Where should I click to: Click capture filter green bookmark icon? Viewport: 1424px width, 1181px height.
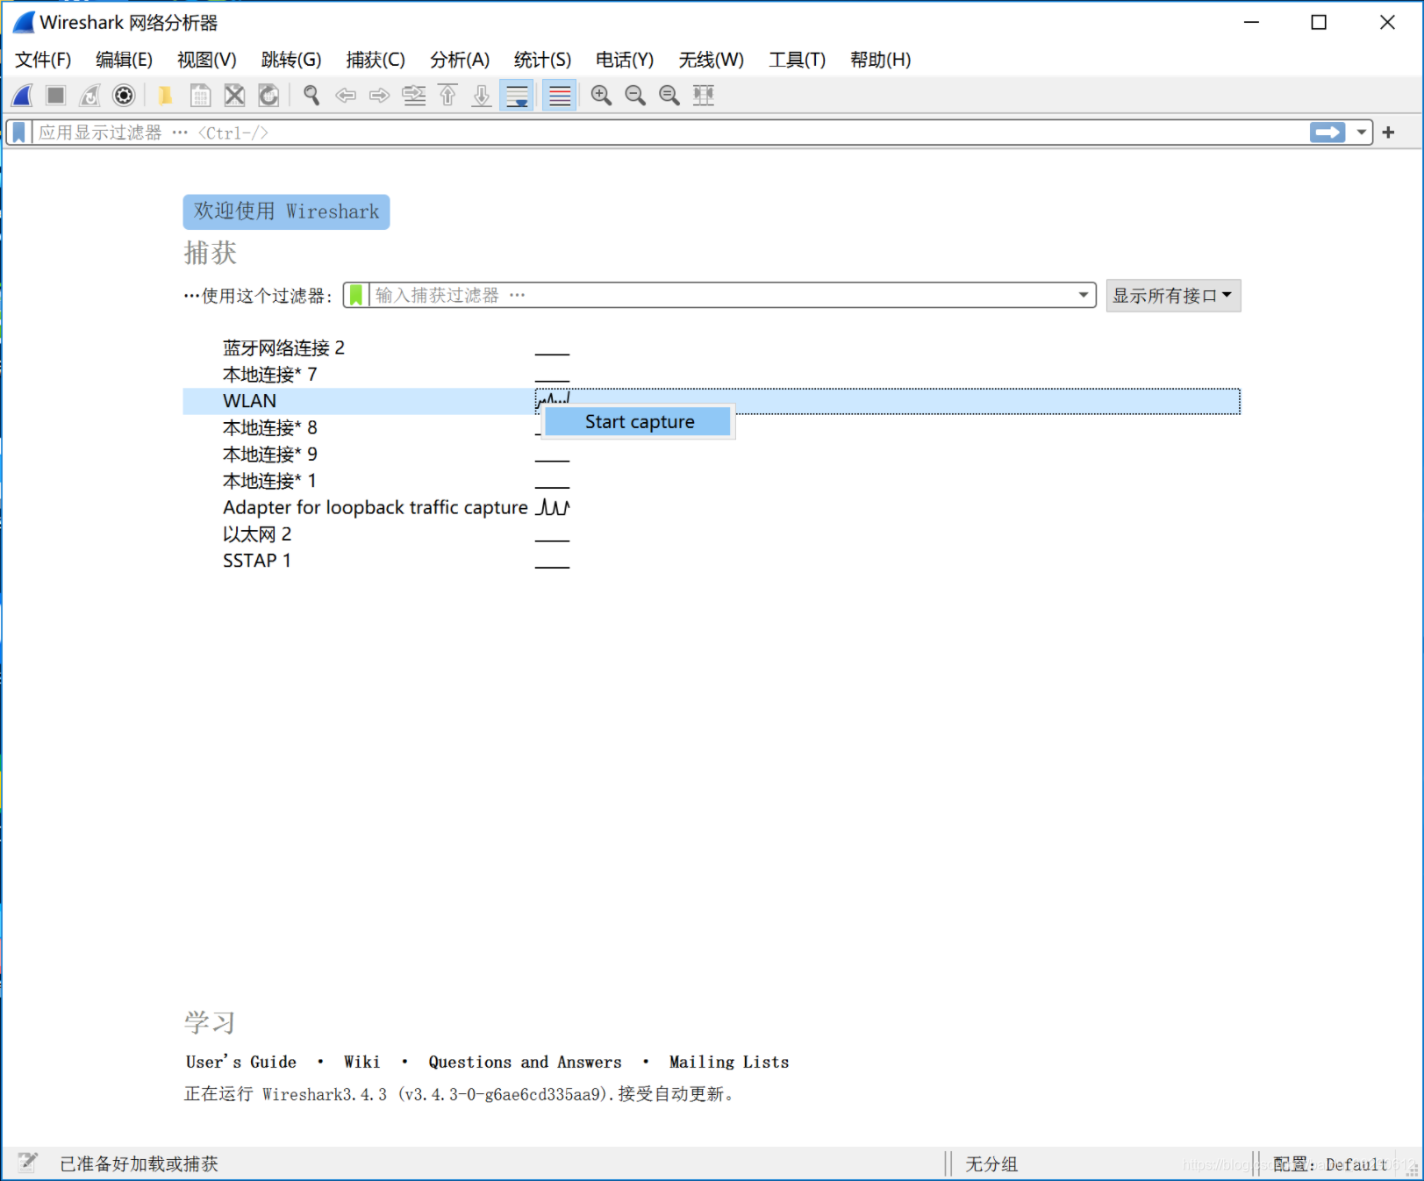pyautogui.click(x=355, y=296)
